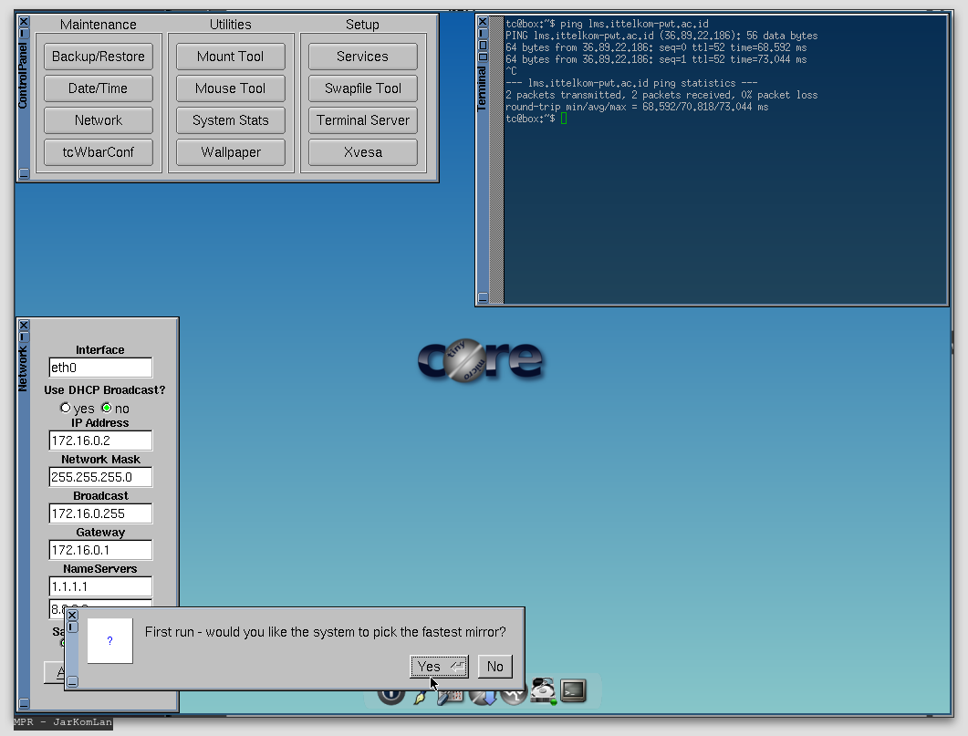
Task: Click the Gateway input field
Action: coord(100,550)
